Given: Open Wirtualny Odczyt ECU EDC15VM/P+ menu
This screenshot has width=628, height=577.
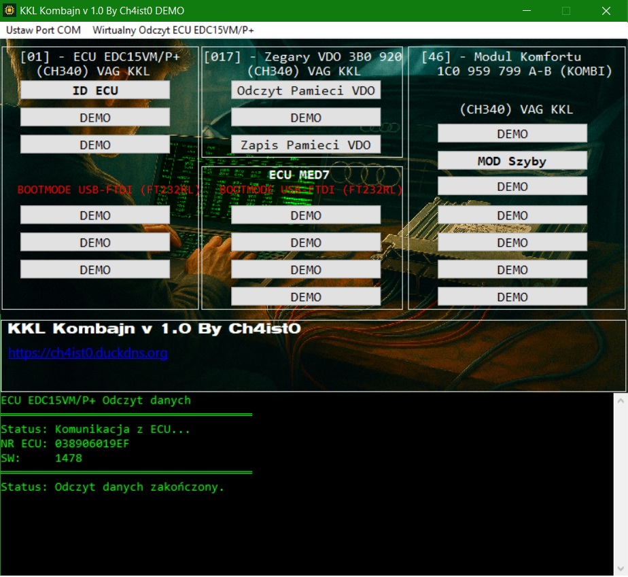Looking at the screenshot, I should click(173, 31).
